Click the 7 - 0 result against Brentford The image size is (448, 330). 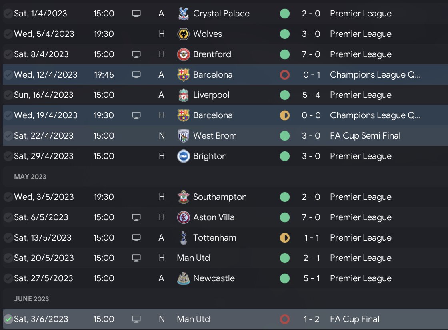pos(311,54)
